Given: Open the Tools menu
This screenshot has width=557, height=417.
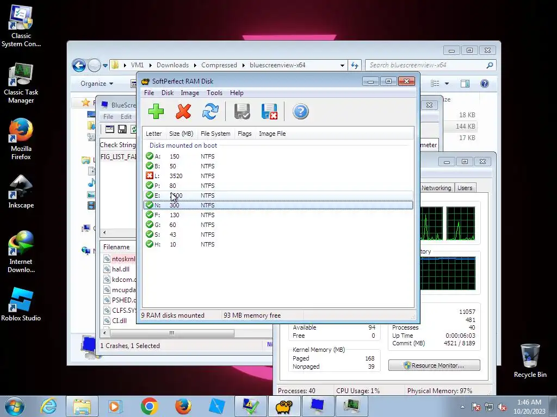Looking at the screenshot, I should [x=214, y=93].
